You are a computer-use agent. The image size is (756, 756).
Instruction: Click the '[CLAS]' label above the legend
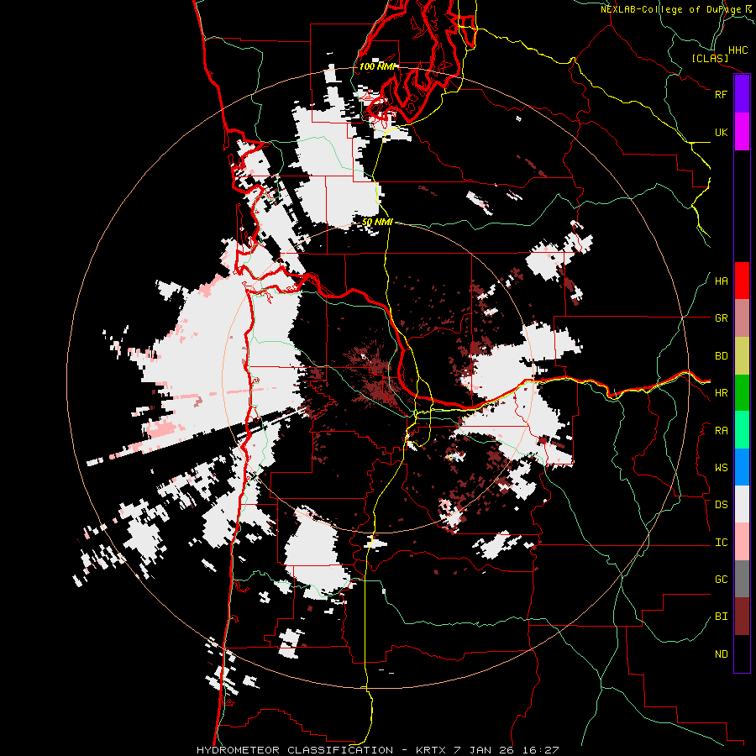click(x=710, y=58)
